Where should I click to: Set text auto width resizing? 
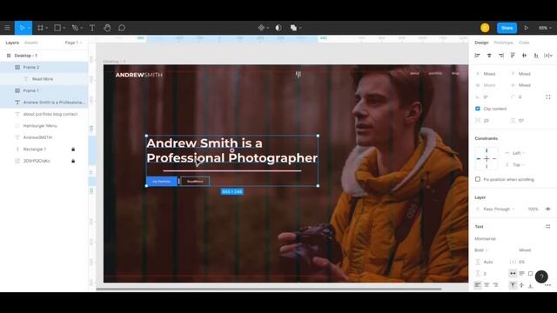click(513, 273)
